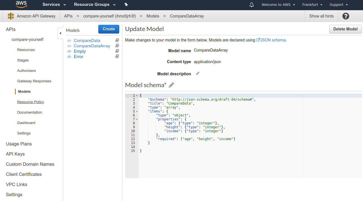Click code icon beside Error model

69,57
